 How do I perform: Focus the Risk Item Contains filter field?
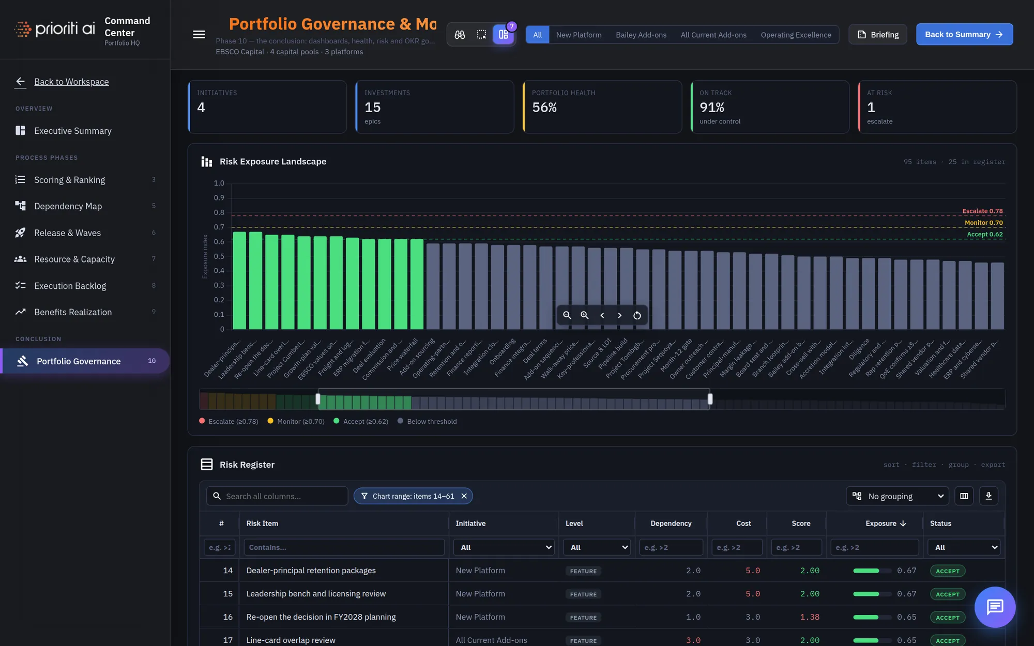point(344,547)
